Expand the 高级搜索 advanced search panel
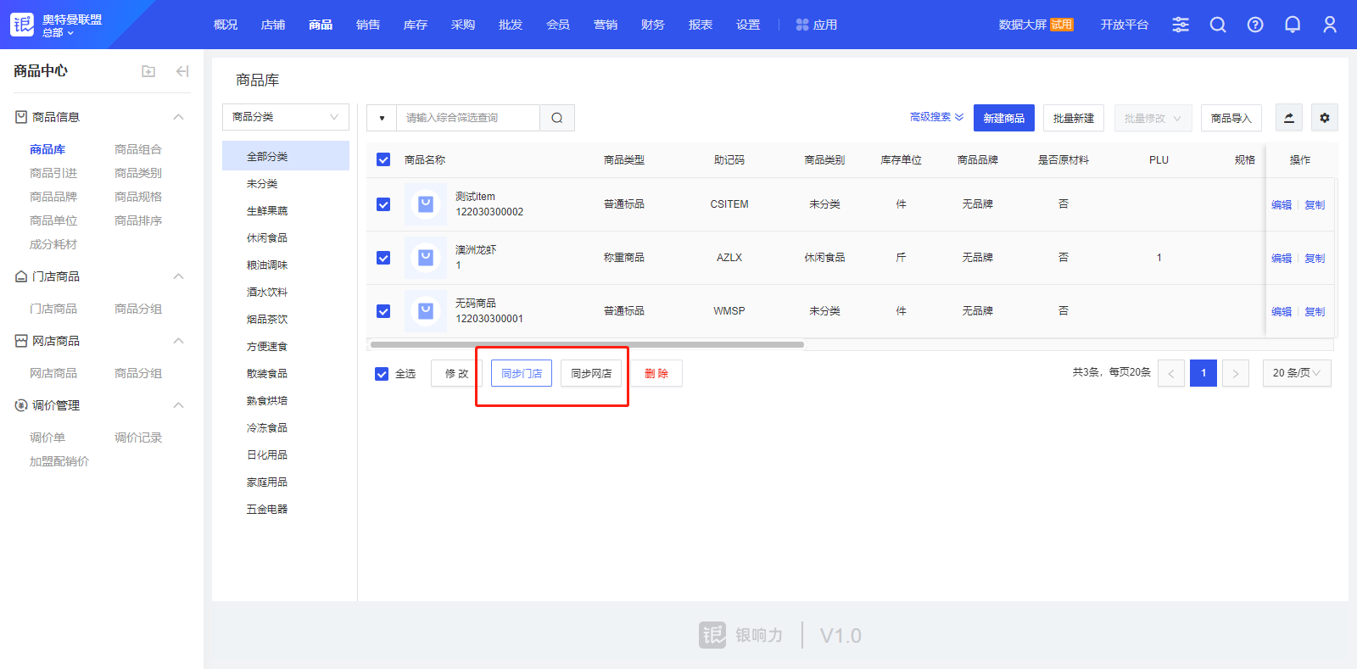Viewport: 1357px width, 669px height. pos(936,117)
